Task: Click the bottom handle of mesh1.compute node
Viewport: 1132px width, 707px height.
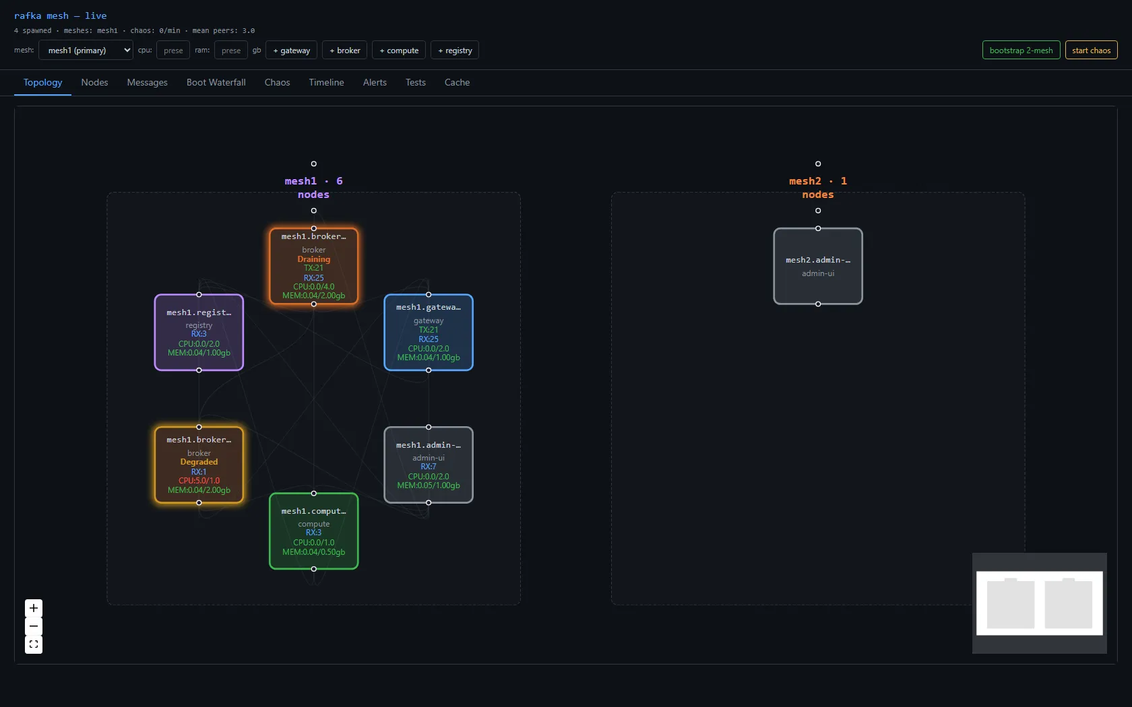Action: click(x=314, y=569)
